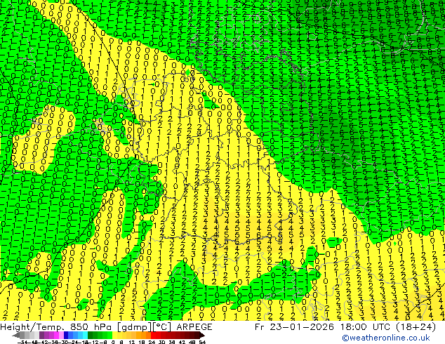Click the "Height/Temp. 850 hPa" map title
This screenshot has height=344, width=445.
coord(55,327)
